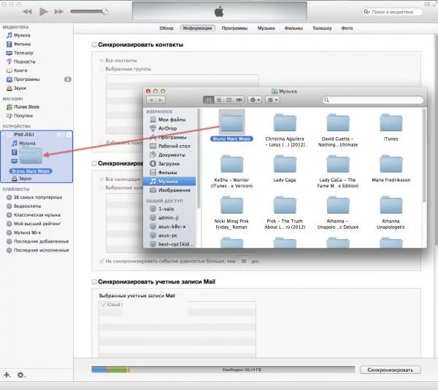Switch to the Музыка tab in iTunes
Image resolution: width=438 pixels, height=390 pixels.
266,28
